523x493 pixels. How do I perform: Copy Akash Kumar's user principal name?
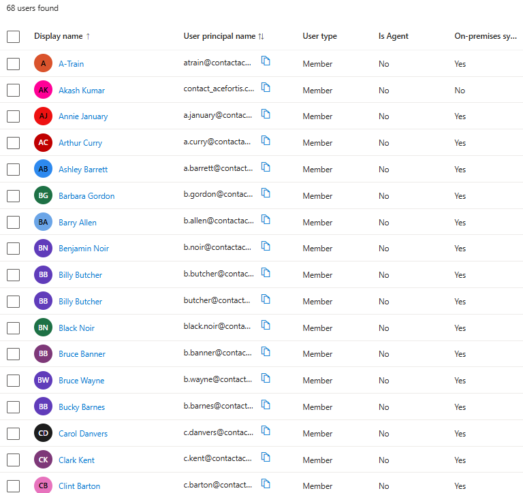[x=266, y=88]
